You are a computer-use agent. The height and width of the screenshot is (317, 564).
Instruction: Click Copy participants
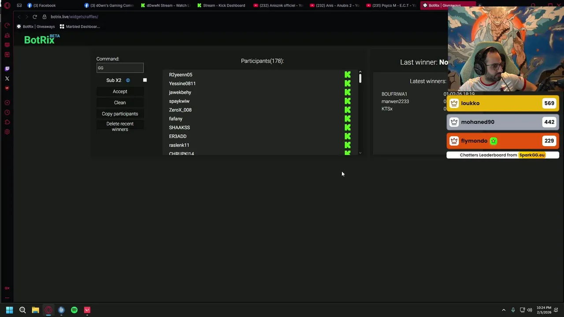pos(120,114)
